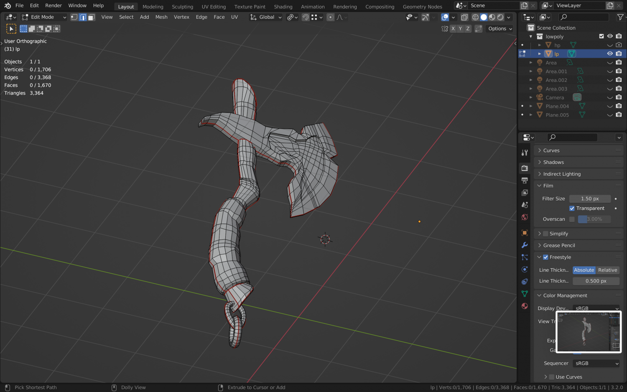This screenshot has width=627, height=392.
Task: Open World properties tab icon
Action: pos(525,217)
